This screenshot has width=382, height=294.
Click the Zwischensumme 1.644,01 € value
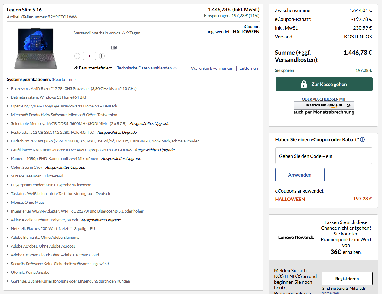click(x=361, y=10)
